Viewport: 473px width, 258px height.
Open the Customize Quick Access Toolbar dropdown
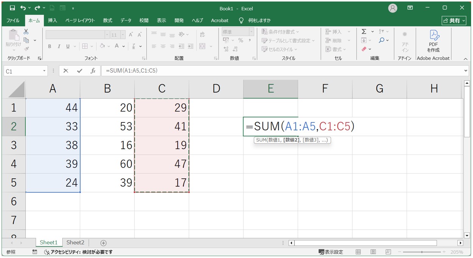point(73,8)
